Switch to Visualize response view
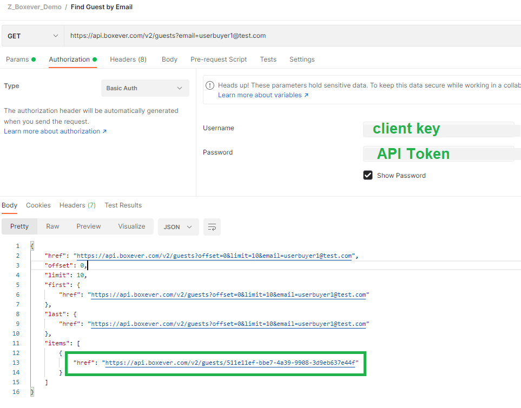 (131, 226)
